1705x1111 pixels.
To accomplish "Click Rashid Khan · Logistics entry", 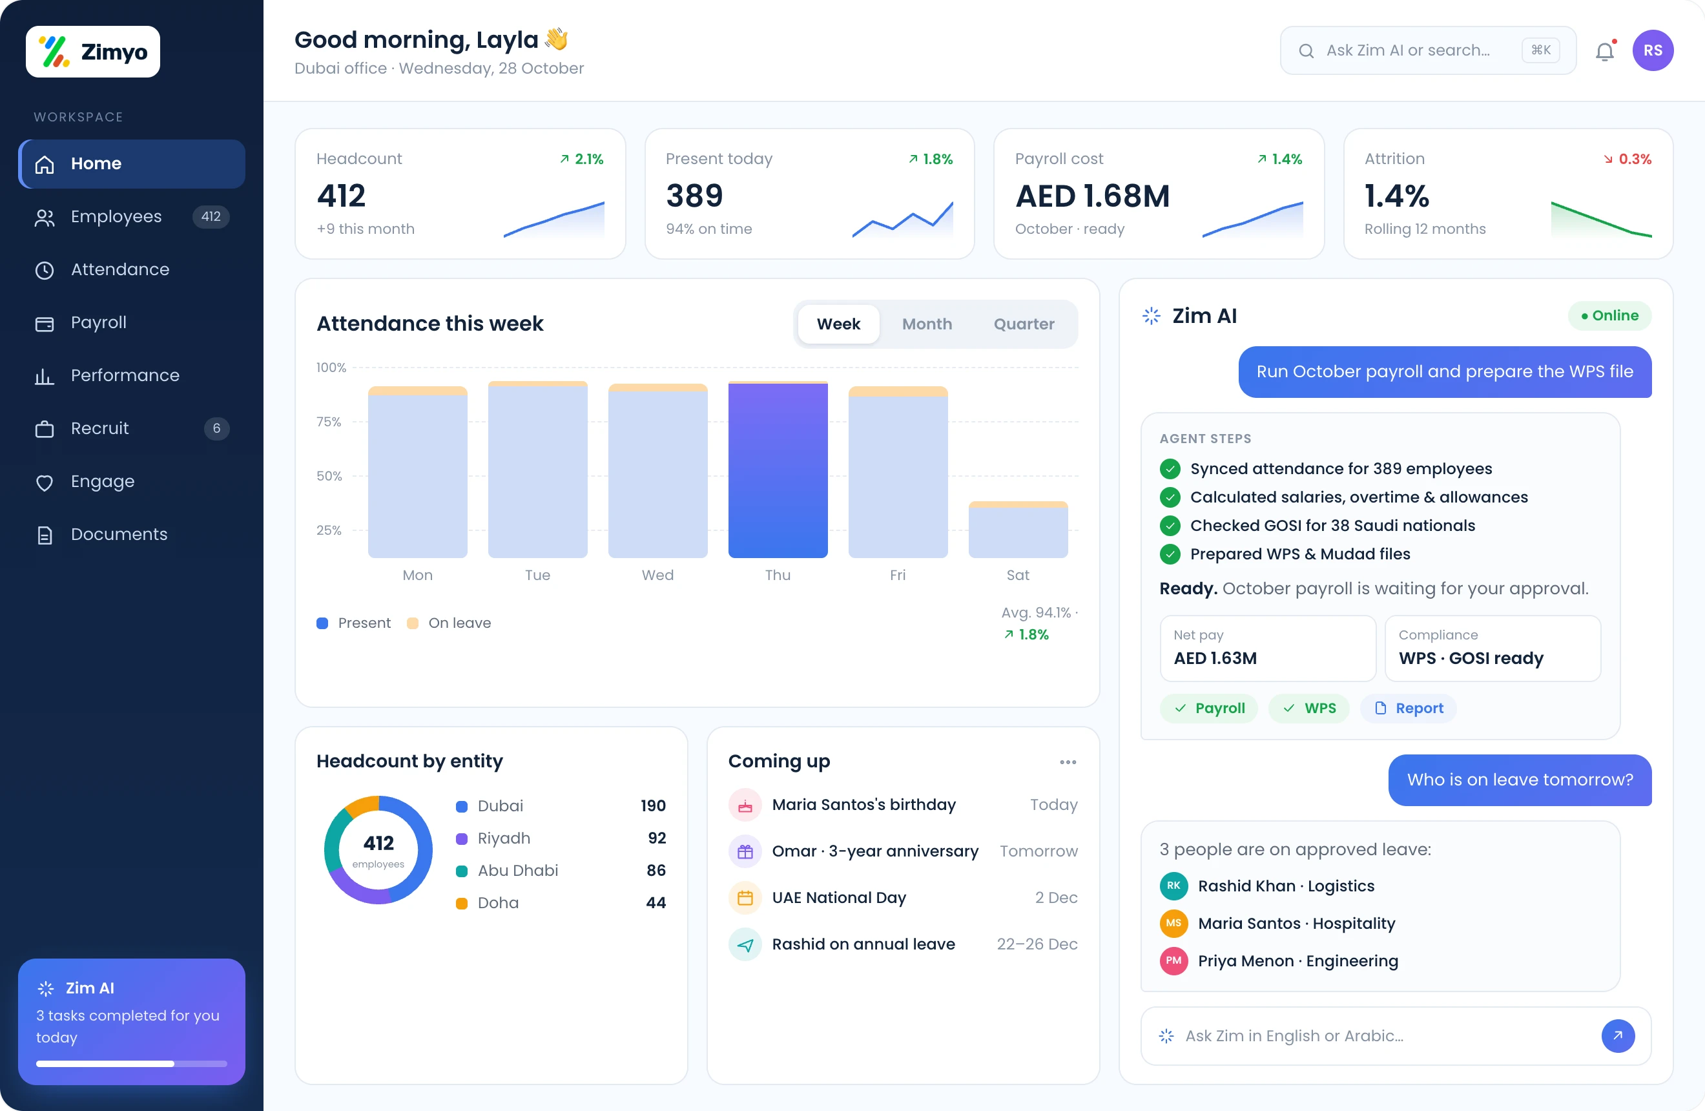I will coord(1267,886).
